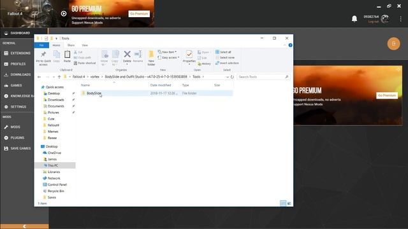This screenshot has height=229, width=408.
Task: Click the Explorer help icon
Action: click(291, 45)
